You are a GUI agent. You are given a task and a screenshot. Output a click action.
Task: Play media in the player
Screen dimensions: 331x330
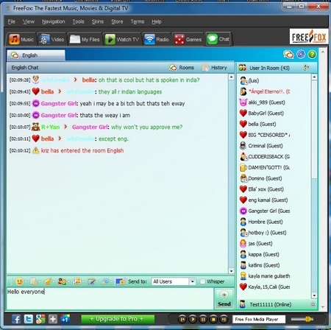[x=193, y=319]
